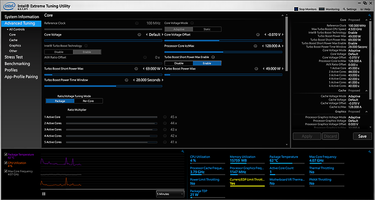Image resolution: width=375 pixels, height=200 pixels.
Task: Click Stop Monitors in the top bar
Action: pyautogui.click(x=305, y=9)
